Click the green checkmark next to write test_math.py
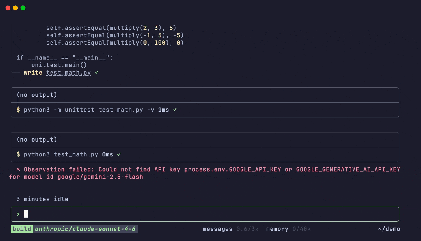Image resolution: width=421 pixels, height=241 pixels. pos(97,73)
